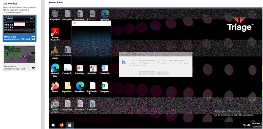Image resolution: width=263 pixels, height=129 pixels.
Task: Click the volume speaker tray icon
Action: (249, 125)
